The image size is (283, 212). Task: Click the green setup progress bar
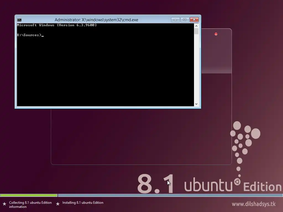(x=28, y=195)
